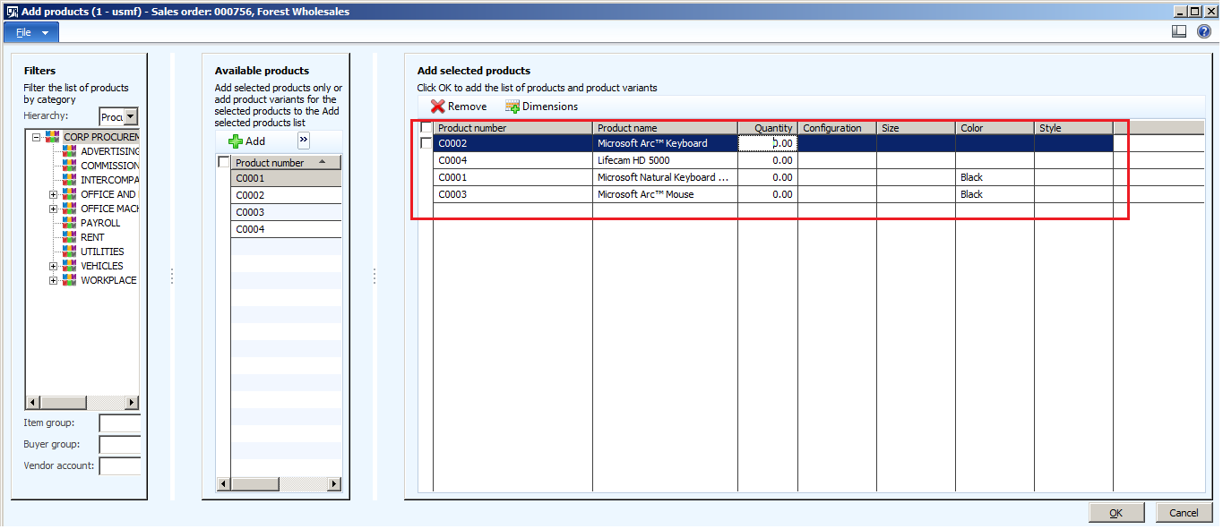Image resolution: width=1223 pixels, height=529 pixels.
Task: Click Black color cell for C0001 row
Action: (995, 177)
